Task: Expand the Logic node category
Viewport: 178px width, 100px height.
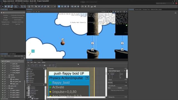Action: [x=27, y=72]
